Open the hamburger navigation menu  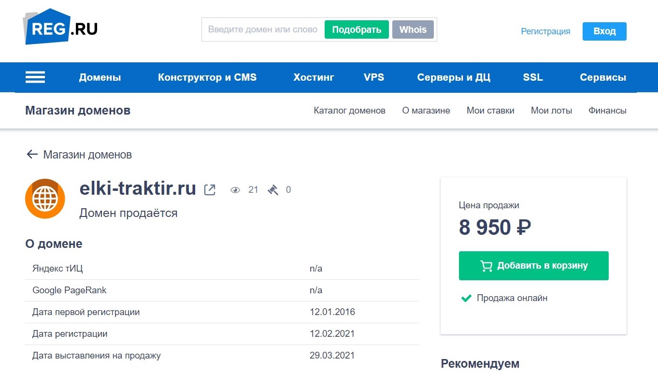click(35, 77)
